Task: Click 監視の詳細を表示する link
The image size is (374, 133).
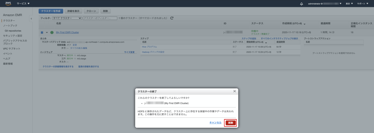Action: [89, 66]
